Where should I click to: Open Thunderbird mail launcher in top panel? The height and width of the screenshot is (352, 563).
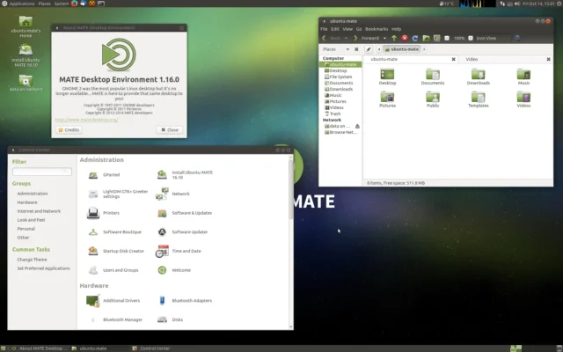pyautogui.click(x=83, y=4)
